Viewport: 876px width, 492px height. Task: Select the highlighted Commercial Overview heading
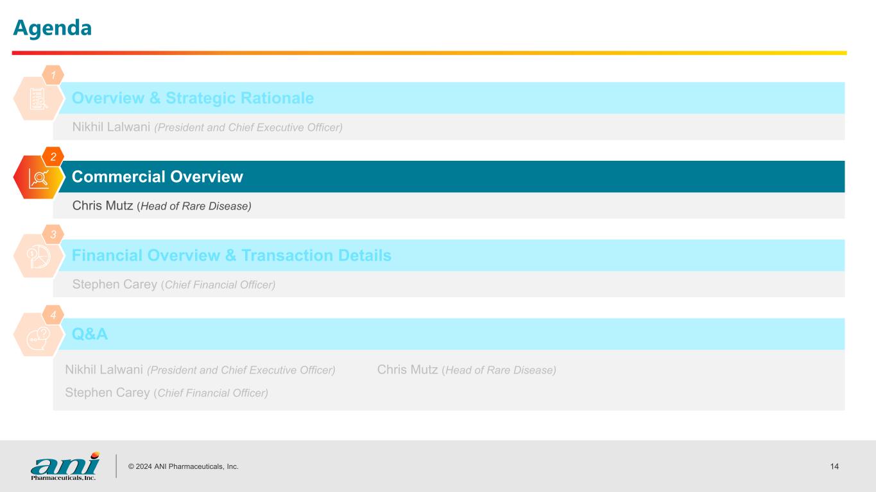(157, 177)
